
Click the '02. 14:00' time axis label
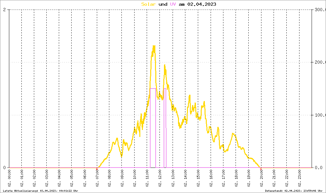click(185, 178)
